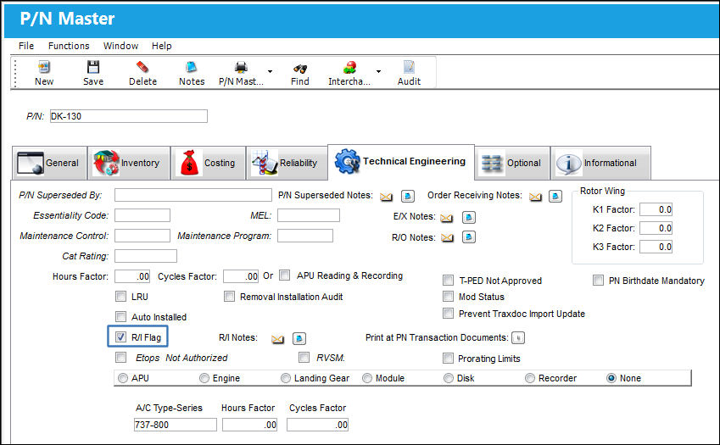
Task: Click the New toolbar icon
Action: 44,68
